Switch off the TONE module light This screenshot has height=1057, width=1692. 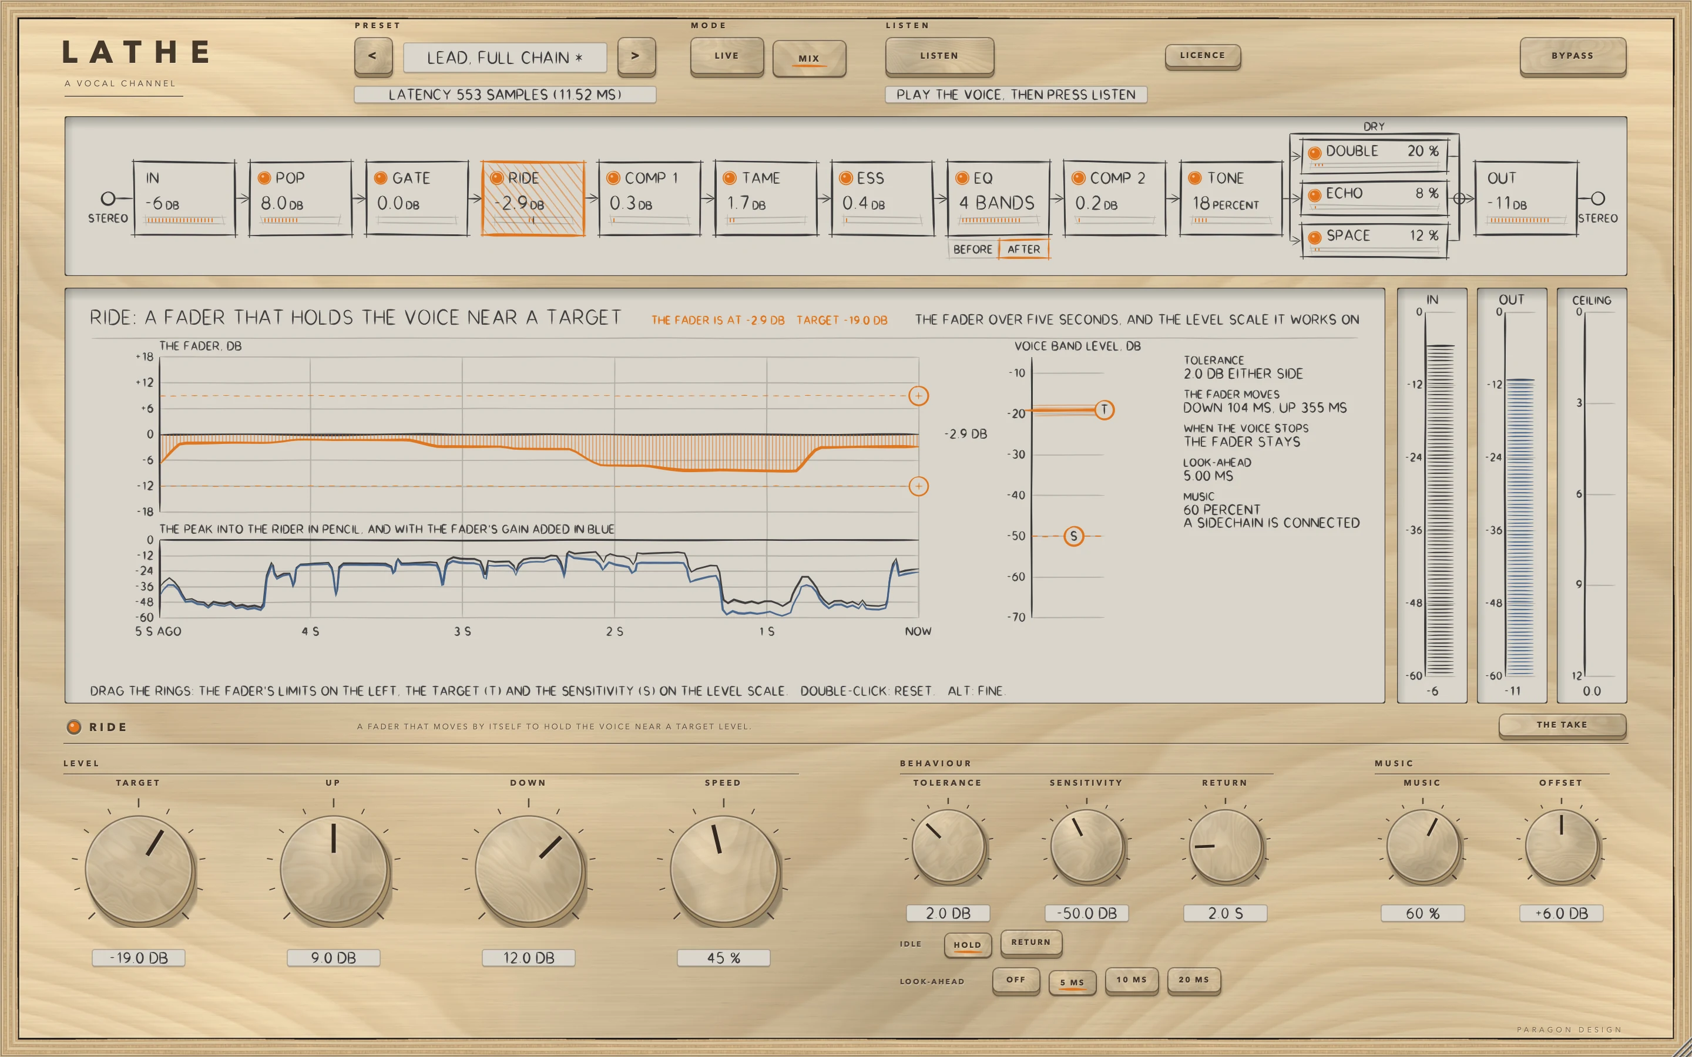pos(1194,179)
